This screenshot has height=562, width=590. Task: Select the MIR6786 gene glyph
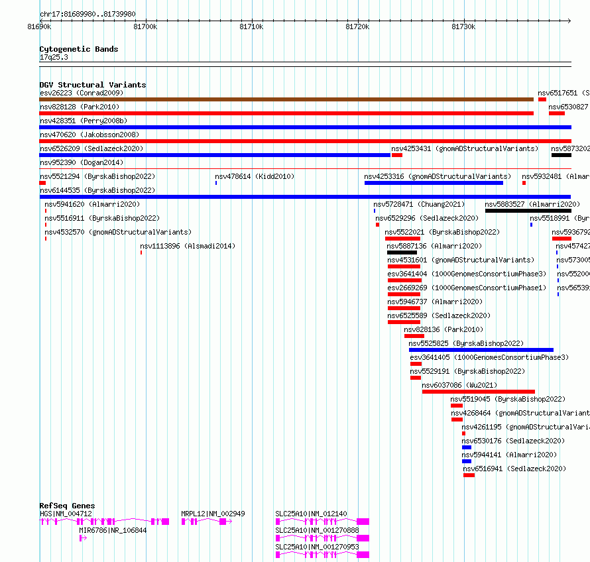(x=83, y=538)
